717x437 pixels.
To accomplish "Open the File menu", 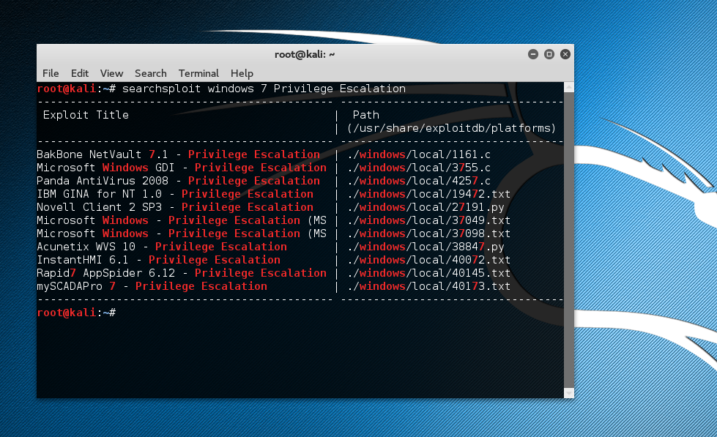I will pyautogui.click(x=51, y=73).
